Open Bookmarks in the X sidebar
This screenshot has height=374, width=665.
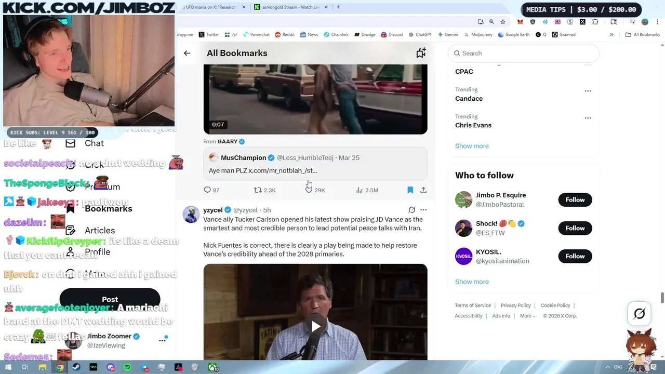99,209
